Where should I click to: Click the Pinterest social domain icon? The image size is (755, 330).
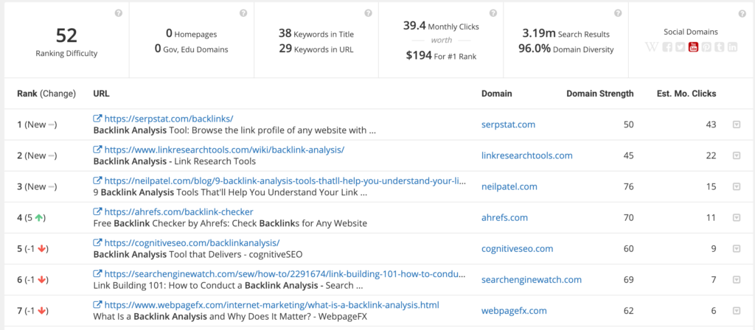(706, 47)
